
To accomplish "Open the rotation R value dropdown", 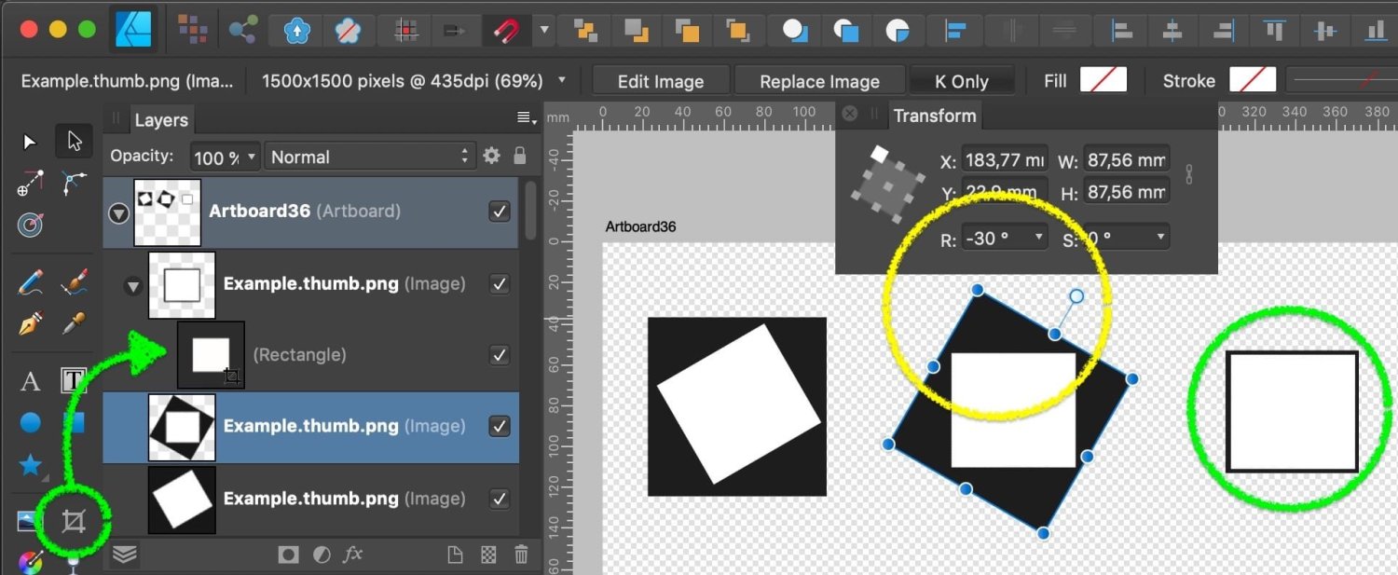I will (x=1038, y=239).
